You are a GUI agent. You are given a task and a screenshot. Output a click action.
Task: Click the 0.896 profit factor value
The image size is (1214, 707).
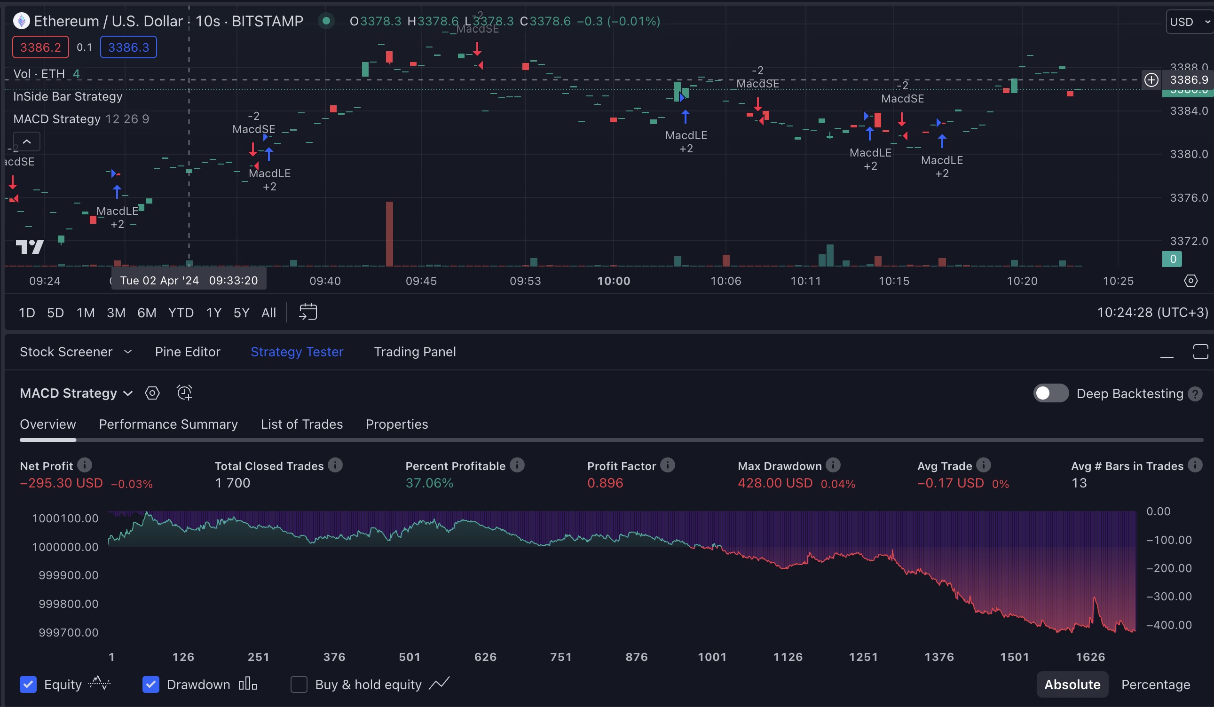[x=605, y=483]
